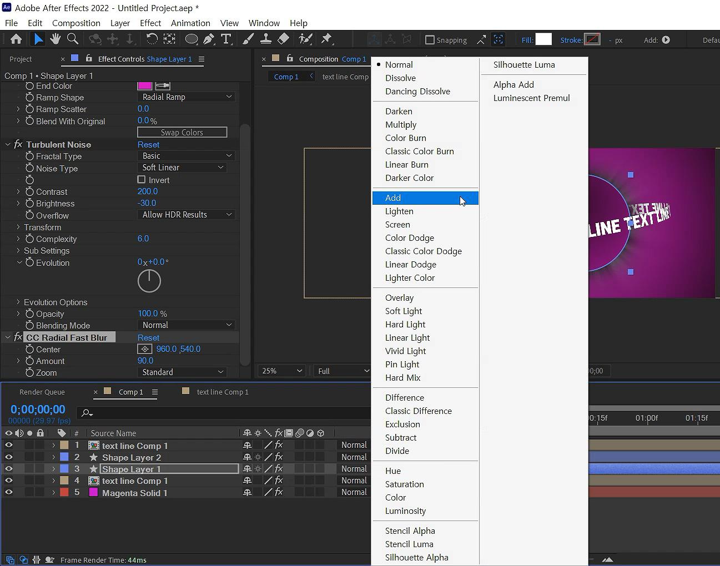Click fx switch on Magenta Solid 1 layer

click(x=279, y=492)
